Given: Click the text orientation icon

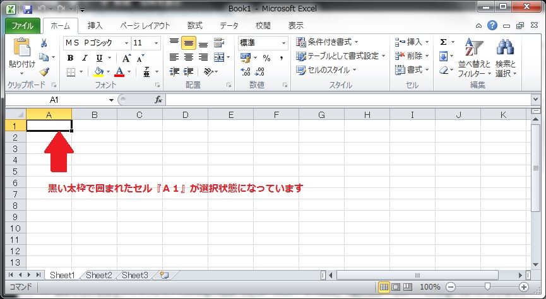Looking at the screenshot, I should [208, 72].
